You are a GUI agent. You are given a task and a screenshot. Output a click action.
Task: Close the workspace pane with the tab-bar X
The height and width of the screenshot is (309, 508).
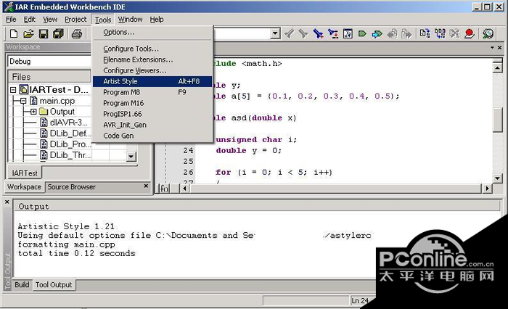(x=146, y=186)
